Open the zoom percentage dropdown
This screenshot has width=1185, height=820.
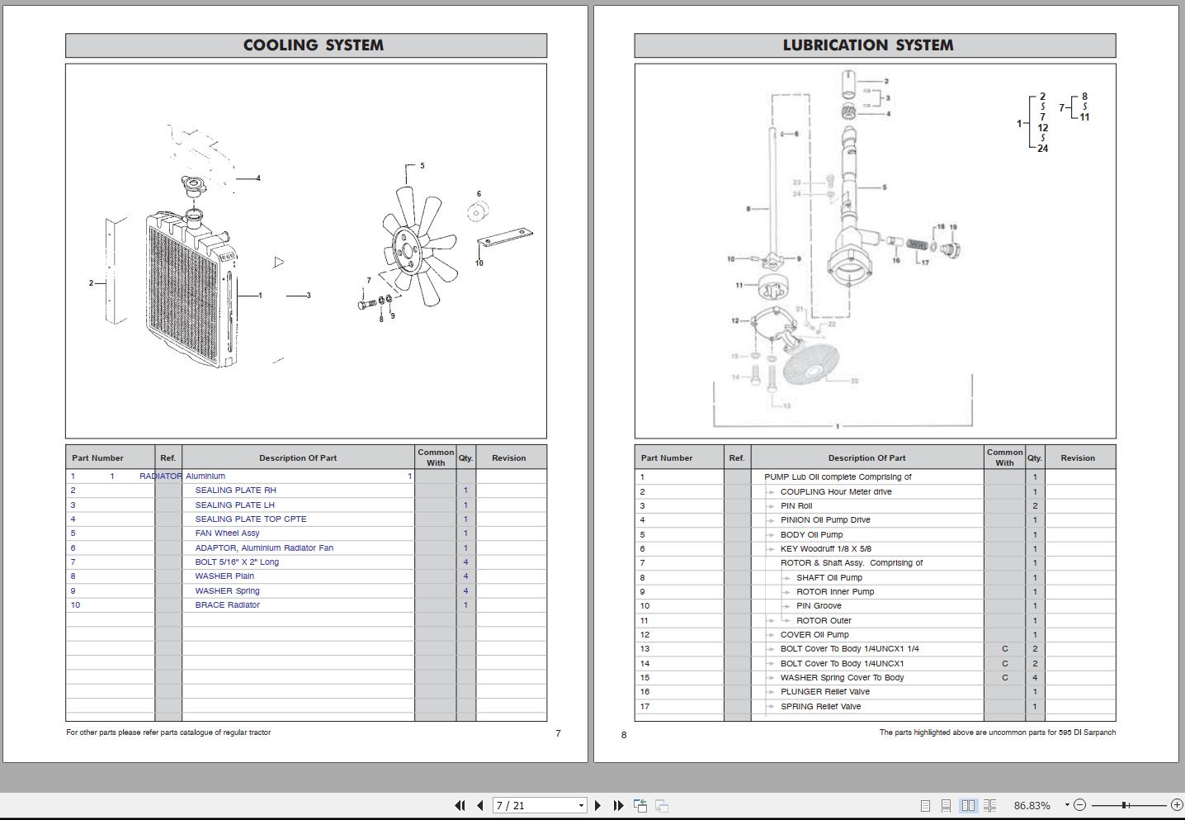1065,805
